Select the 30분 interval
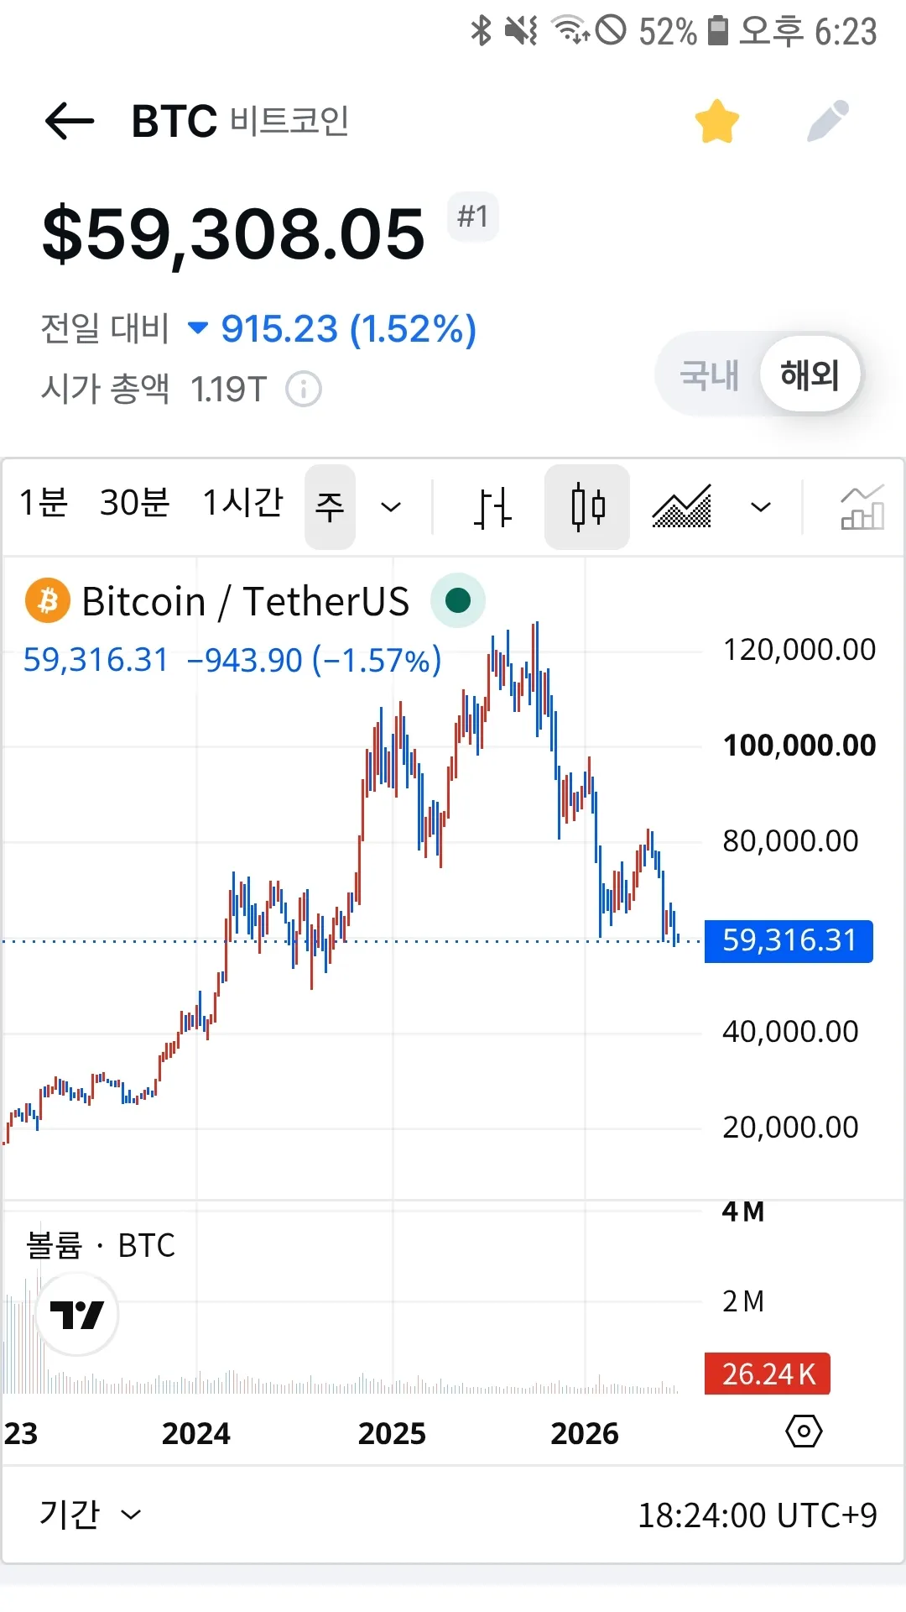 [x=134, y=504]
